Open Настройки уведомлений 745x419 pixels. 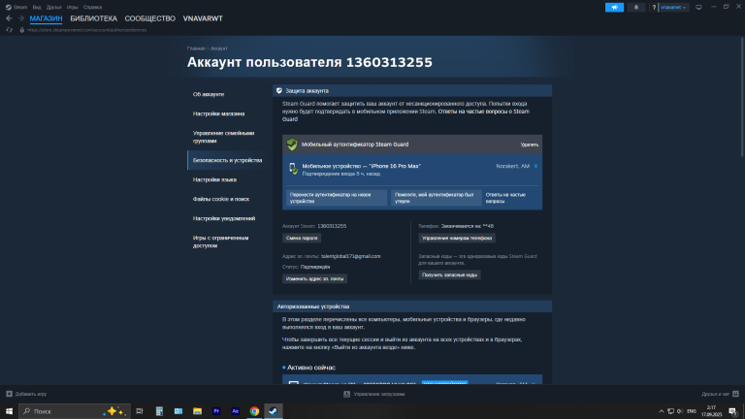(x=224, y=218)
